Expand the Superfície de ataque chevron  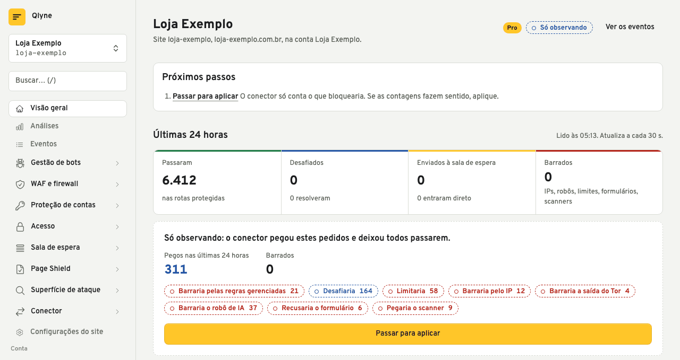pyautogui.click(x=117, y=291)
